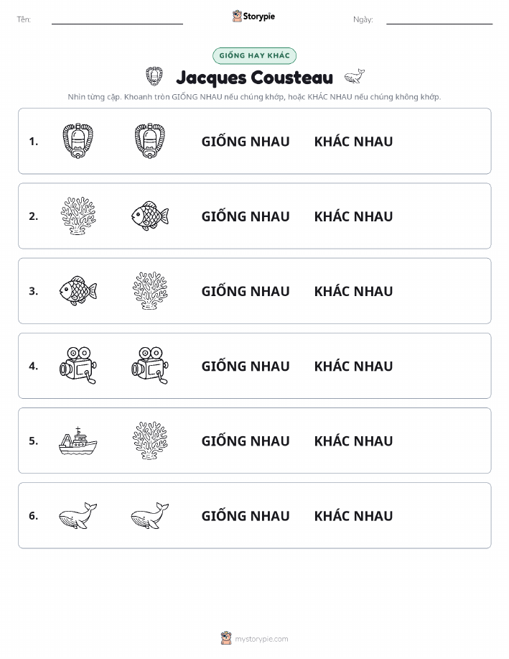The image size is (509, 659).
Task: Click the fish picture in row 2
Action: pyautogui.click(x=150, y=216)
